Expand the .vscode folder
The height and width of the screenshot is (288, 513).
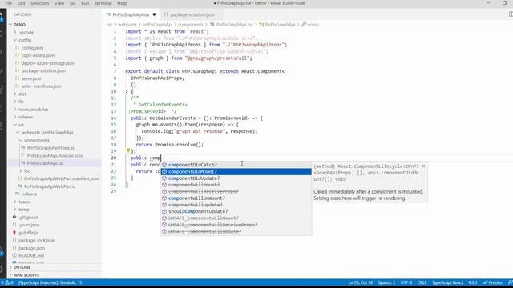(55, 32)
